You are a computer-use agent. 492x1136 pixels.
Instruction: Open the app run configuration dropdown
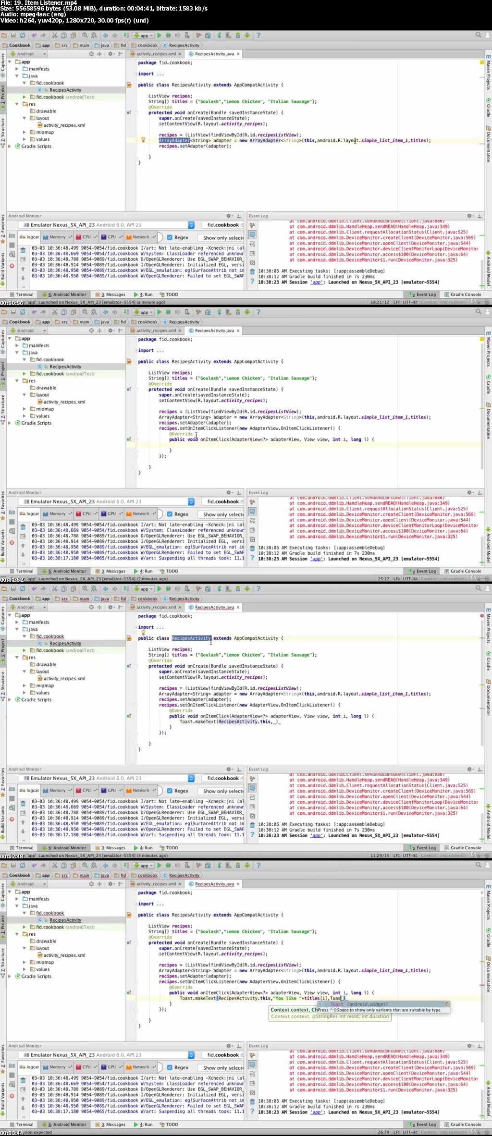point(144,36)
